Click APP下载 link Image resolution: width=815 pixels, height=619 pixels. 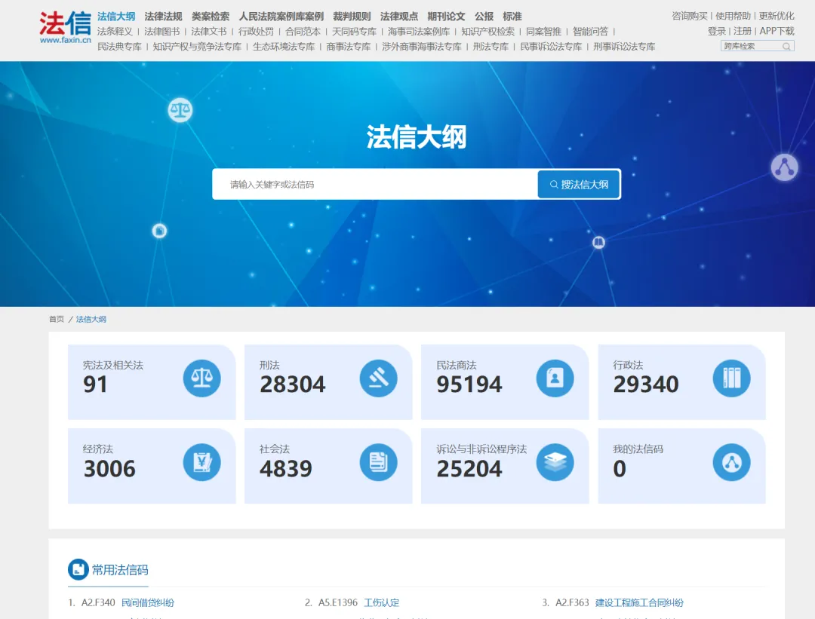tap(777, 31)
